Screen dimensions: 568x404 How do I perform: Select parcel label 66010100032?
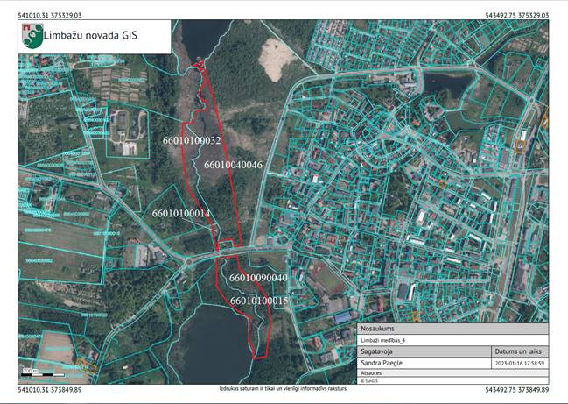click(x=191, y=140)
